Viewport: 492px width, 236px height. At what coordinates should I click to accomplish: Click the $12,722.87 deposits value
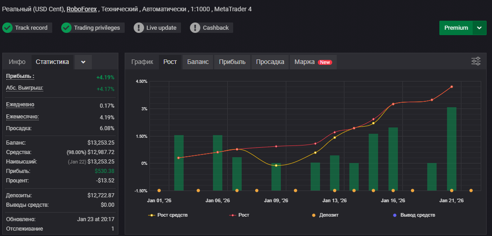pyautogui.click(x=101, y=195)
